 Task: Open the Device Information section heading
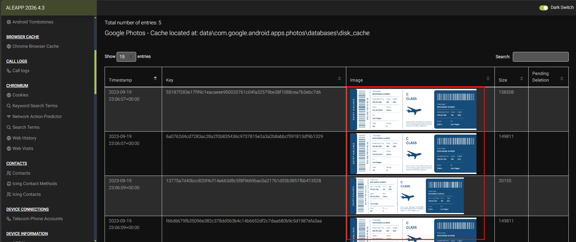(x=27, y=234)
